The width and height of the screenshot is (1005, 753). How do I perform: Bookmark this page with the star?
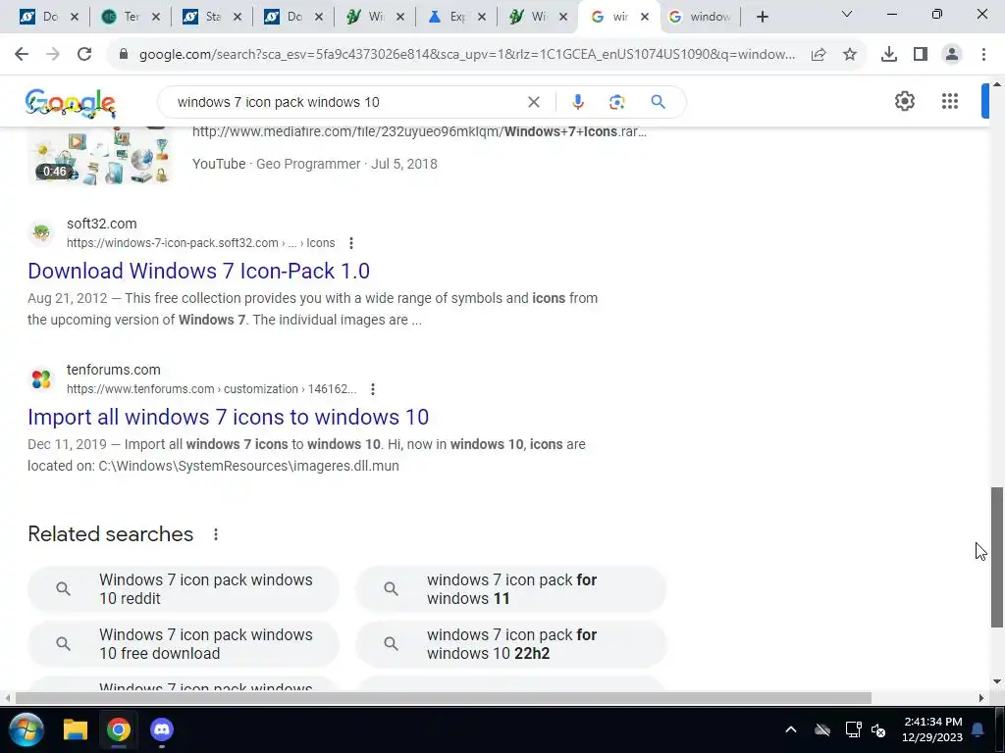[x=850, y=55]
